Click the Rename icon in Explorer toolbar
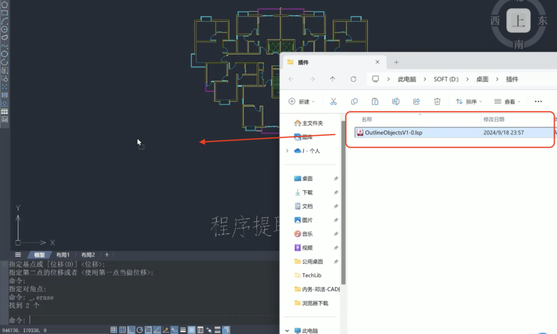This screenshot has height=334, width=557. coord(396,102)
